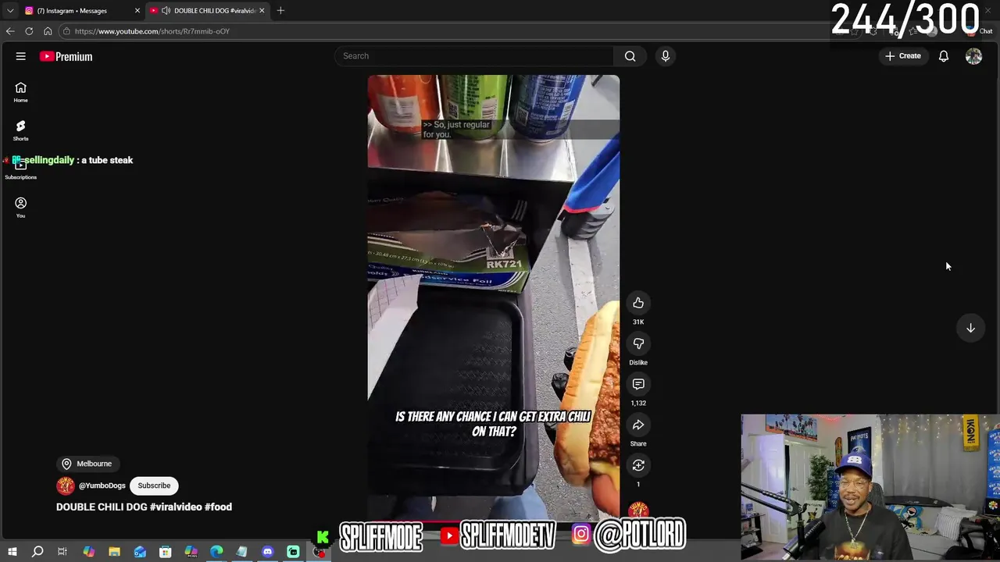Open Shorts in YouTube sidebar
Viewport: 1000px width, 562px height.
[21, 130]
